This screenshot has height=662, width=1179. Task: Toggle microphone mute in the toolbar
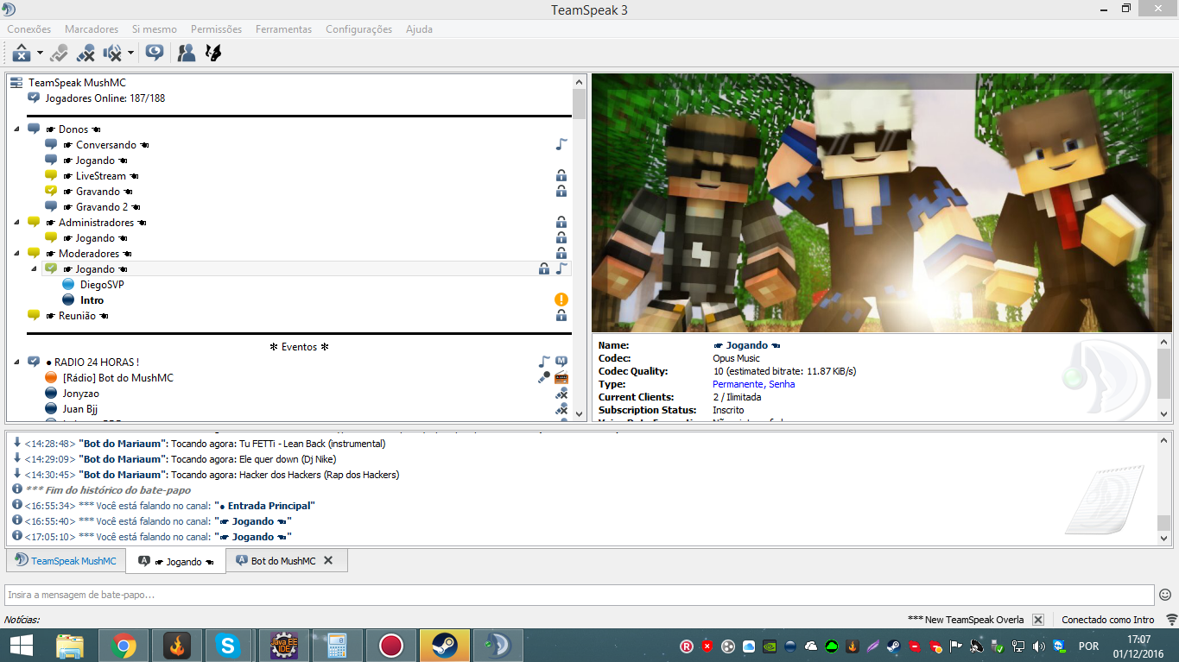86,54
